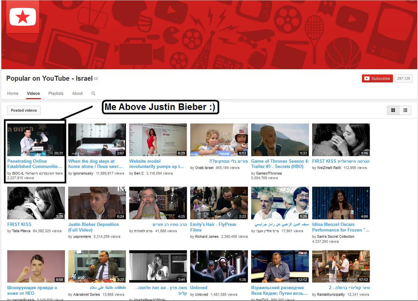The width and height of the screenshot is (418, 301).
Task: Visit the GameofThrones uploader channel
Action: [269, 173]
